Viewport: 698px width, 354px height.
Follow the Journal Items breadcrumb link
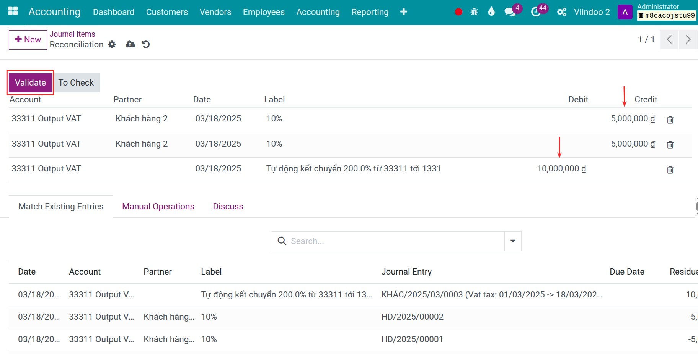(x=72, y=34)
